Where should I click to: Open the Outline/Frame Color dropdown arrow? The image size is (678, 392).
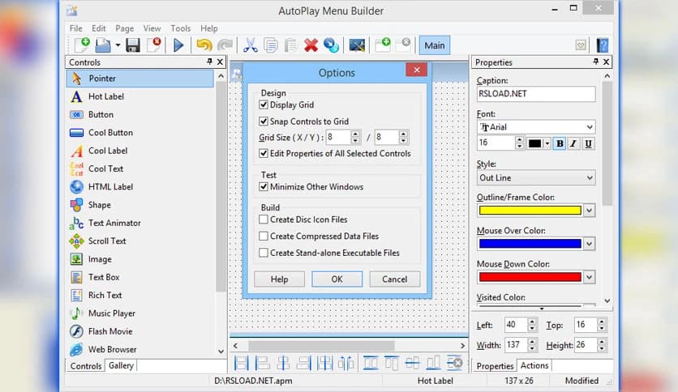point(589,211)
